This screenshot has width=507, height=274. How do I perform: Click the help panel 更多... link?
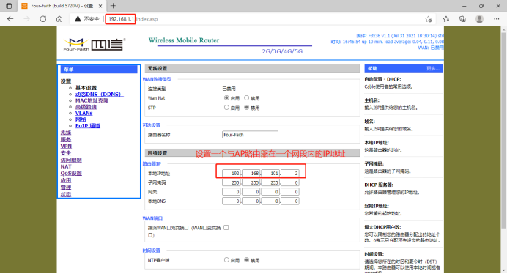pyautogui.click(x=433, y=69)
